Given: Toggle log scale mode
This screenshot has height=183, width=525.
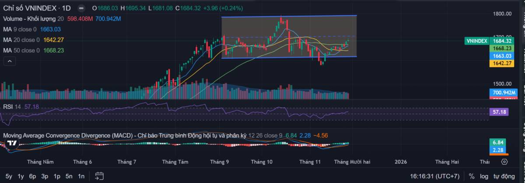Looking at the screenshot, I should [484, 176].
